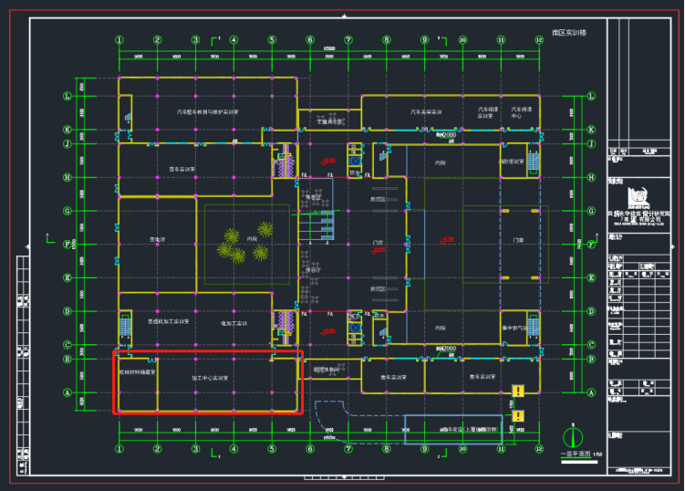The height and width of the screenshot is (491, 685).
Task: Click the 汽车整车检测与维护实训室 room label
Action: coord(207,112)
